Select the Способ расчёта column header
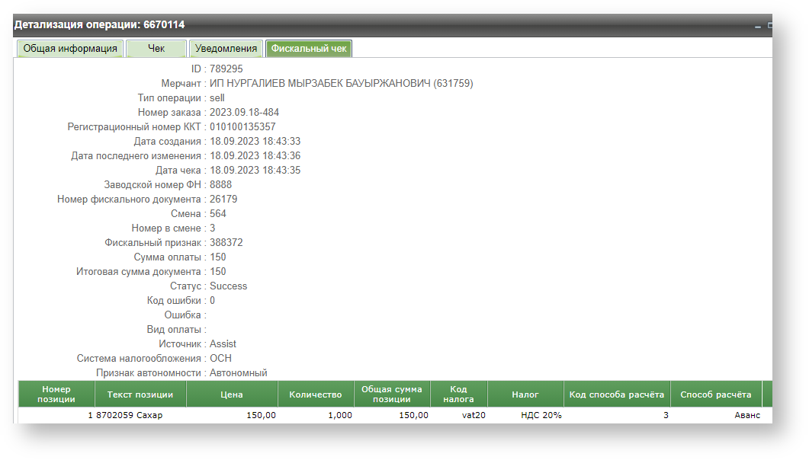Image resolution: width=809 pixels, height=460 pixels. [715, 395]
